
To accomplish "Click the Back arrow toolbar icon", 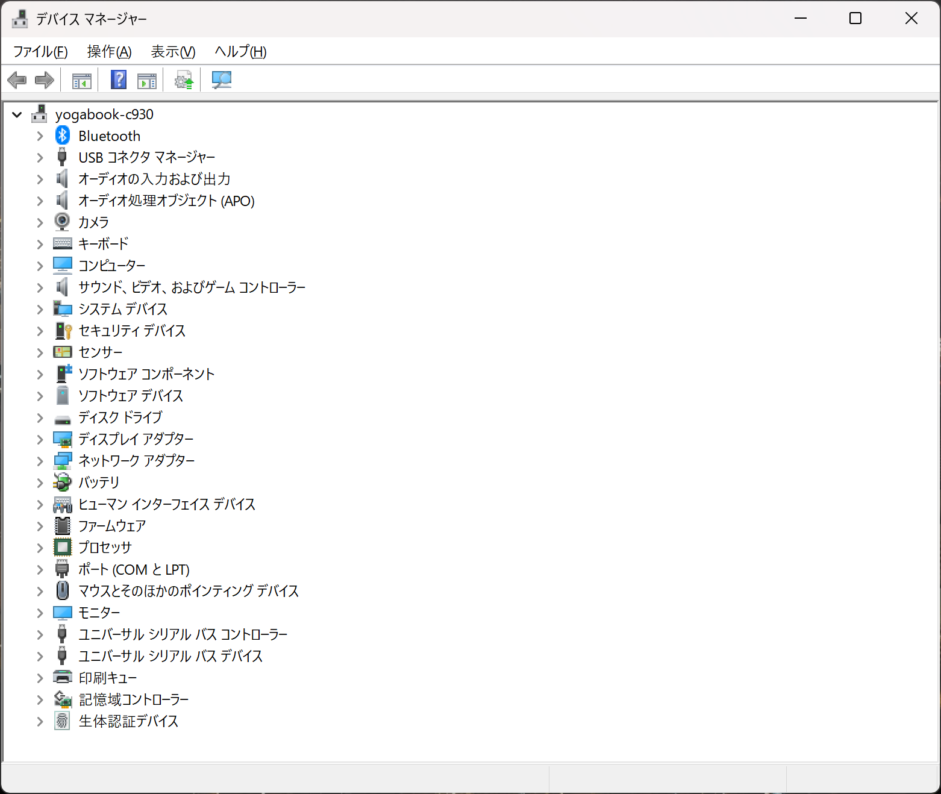I will 17,80.
